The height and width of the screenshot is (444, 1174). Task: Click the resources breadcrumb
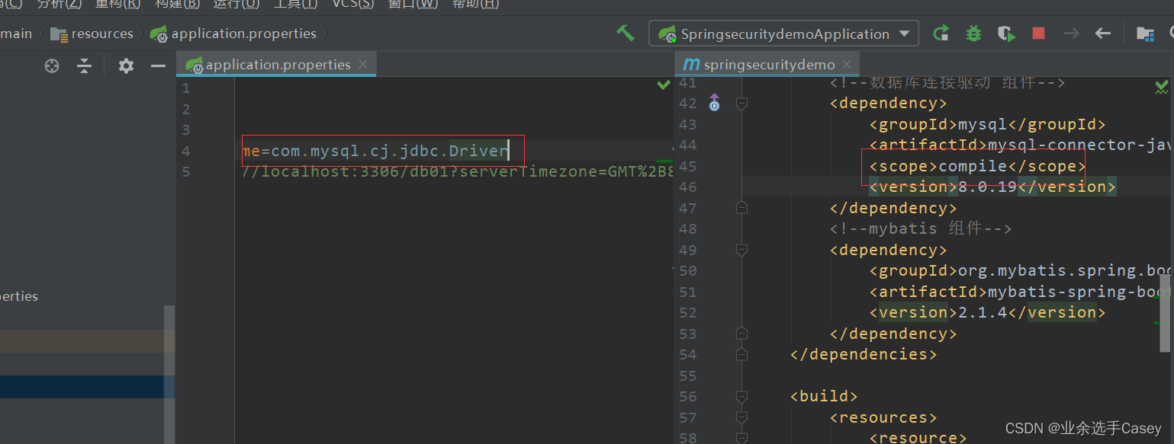click(102, 34)
